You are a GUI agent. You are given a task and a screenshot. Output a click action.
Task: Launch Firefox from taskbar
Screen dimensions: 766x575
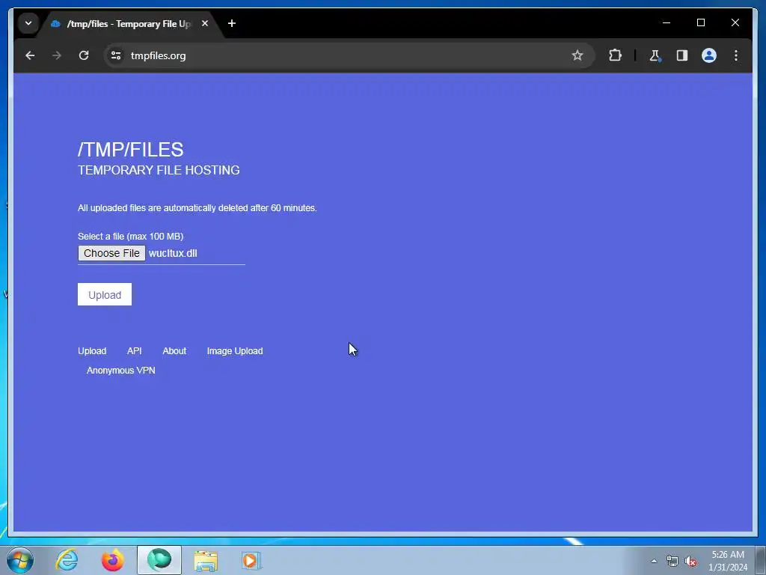point(113,560)
